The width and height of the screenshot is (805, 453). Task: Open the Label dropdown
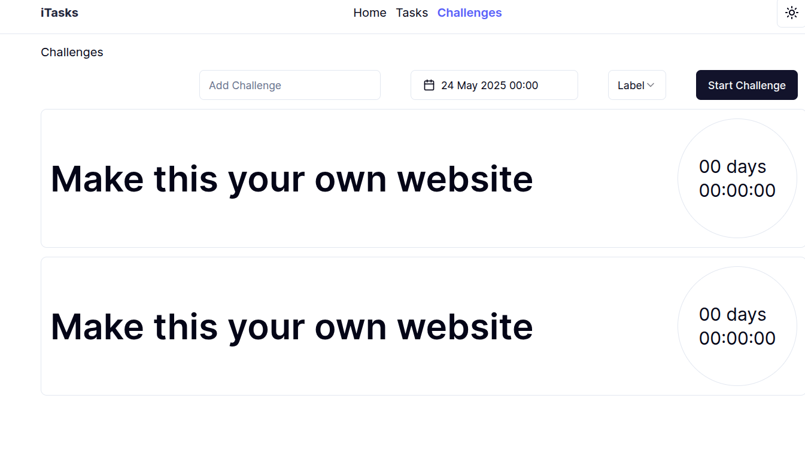click(637, 85)
